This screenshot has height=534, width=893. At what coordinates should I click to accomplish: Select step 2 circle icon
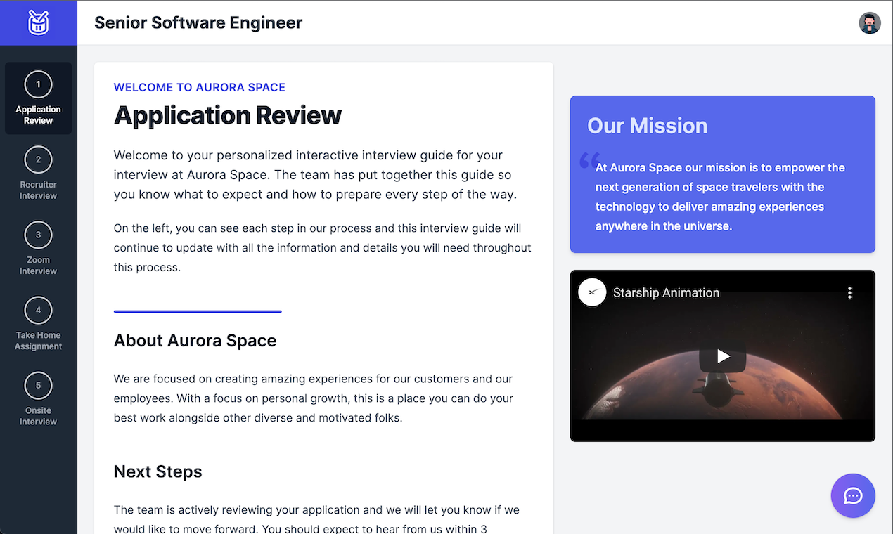click(38, 159)
